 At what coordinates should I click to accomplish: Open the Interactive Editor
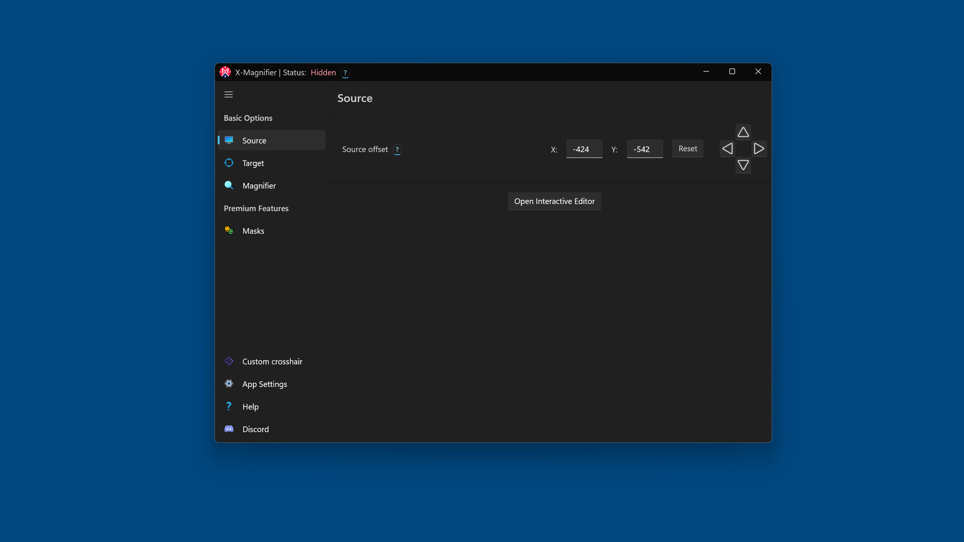click(x=554, y=201)
